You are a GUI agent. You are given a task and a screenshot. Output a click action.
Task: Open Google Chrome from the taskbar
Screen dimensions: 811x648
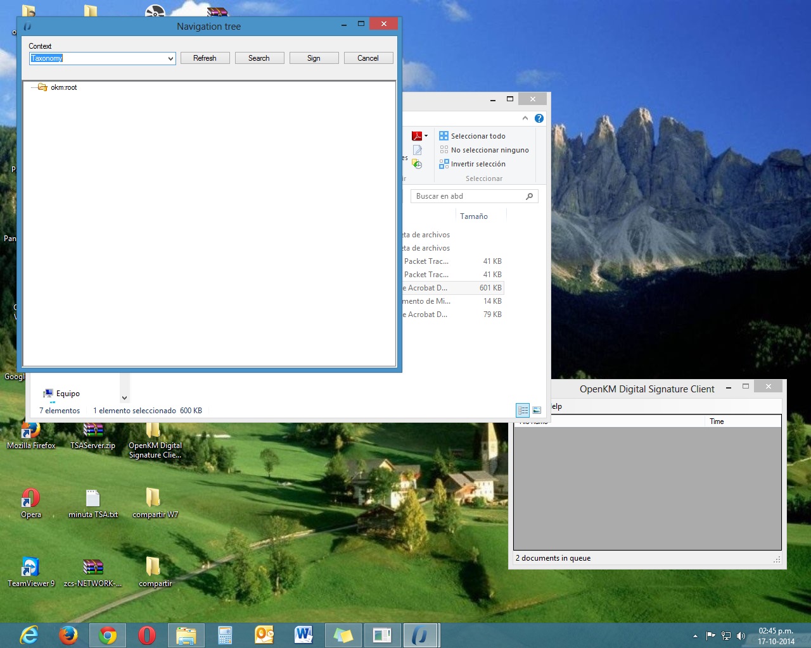pyautogui.click(x=108, y=635)
